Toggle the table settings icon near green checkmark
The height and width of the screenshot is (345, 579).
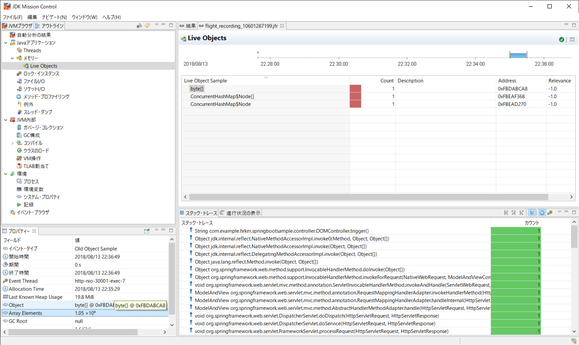point(572,39)
